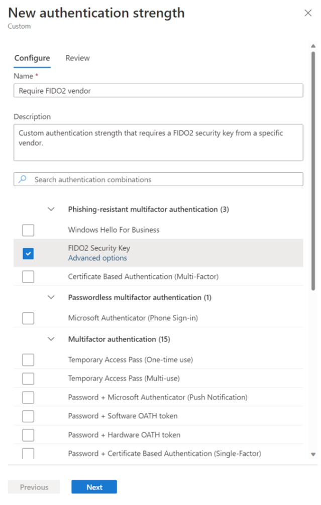Check Windows Hello For Business
321x505 pixels.
(x=28, y=230)
